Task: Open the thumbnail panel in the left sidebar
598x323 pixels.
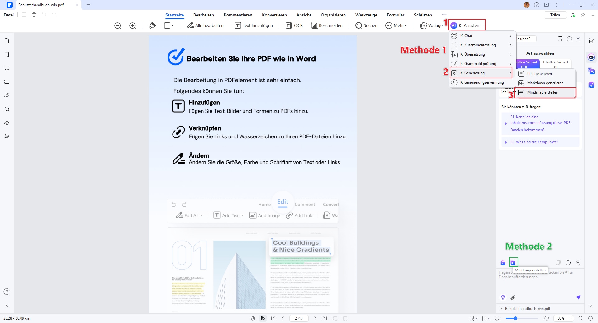Action: pos(7,41)
